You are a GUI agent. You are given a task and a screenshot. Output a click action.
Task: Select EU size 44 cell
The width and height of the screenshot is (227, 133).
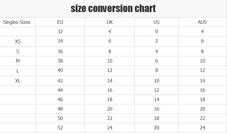point(60,90)
